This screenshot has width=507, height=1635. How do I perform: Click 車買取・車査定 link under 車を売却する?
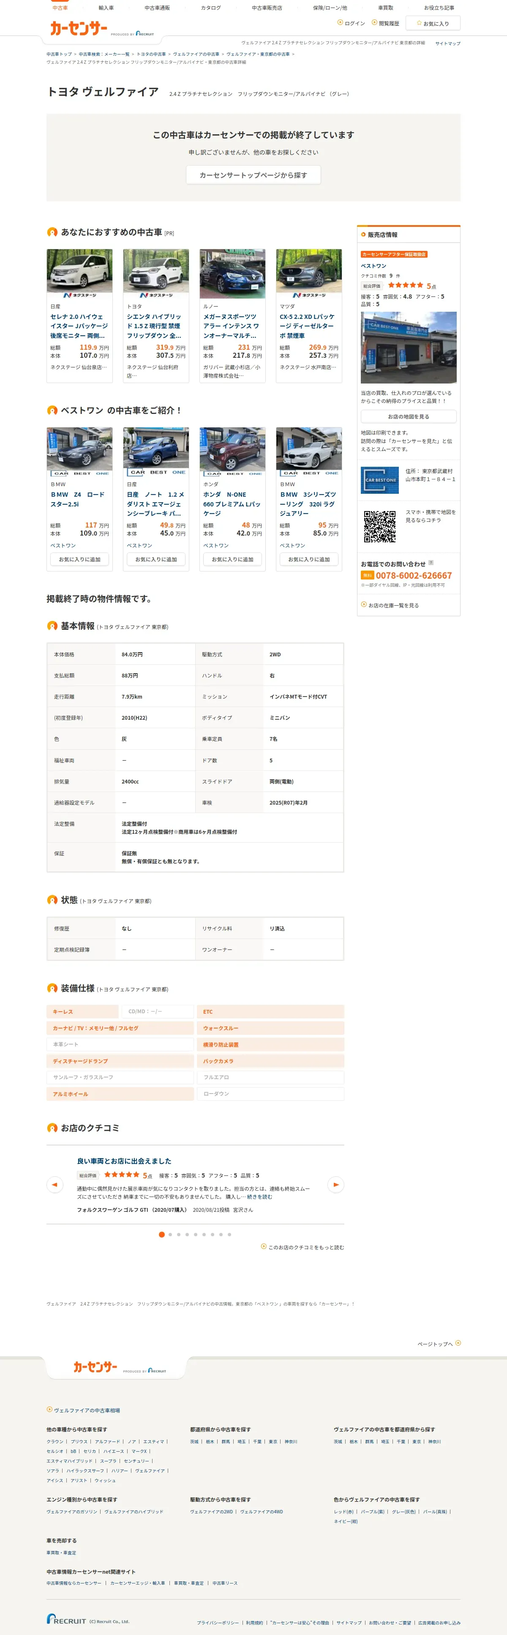point(61,1553)
